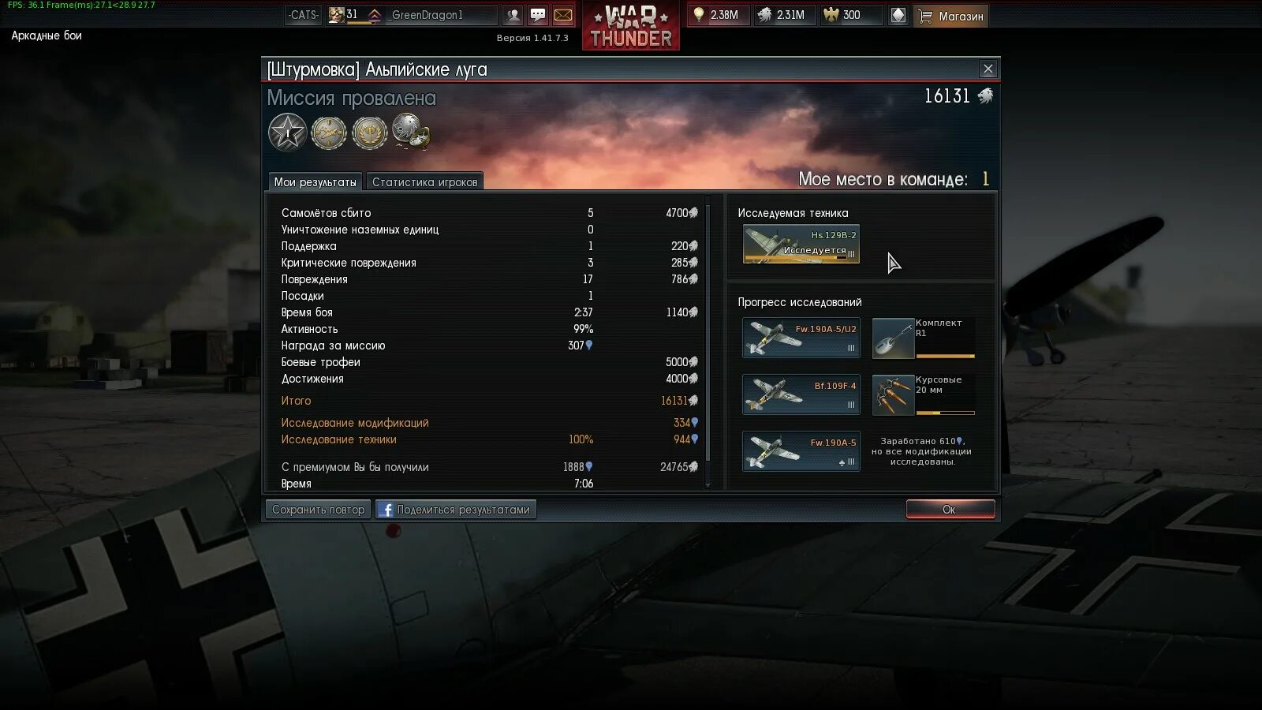Viewport: 1262px width, 710px height.
Task: Click the premium account icon beside Магазин
Action: (898, 15)
